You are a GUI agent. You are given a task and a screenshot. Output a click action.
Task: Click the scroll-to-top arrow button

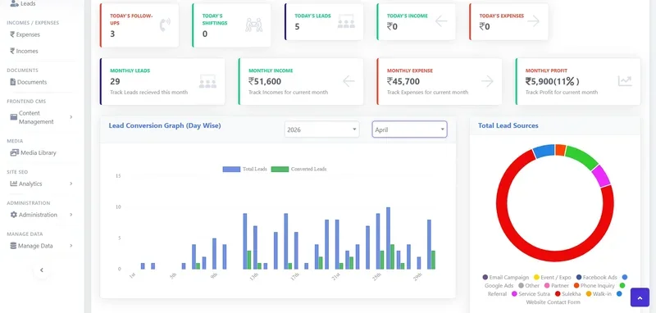(640, 297)
